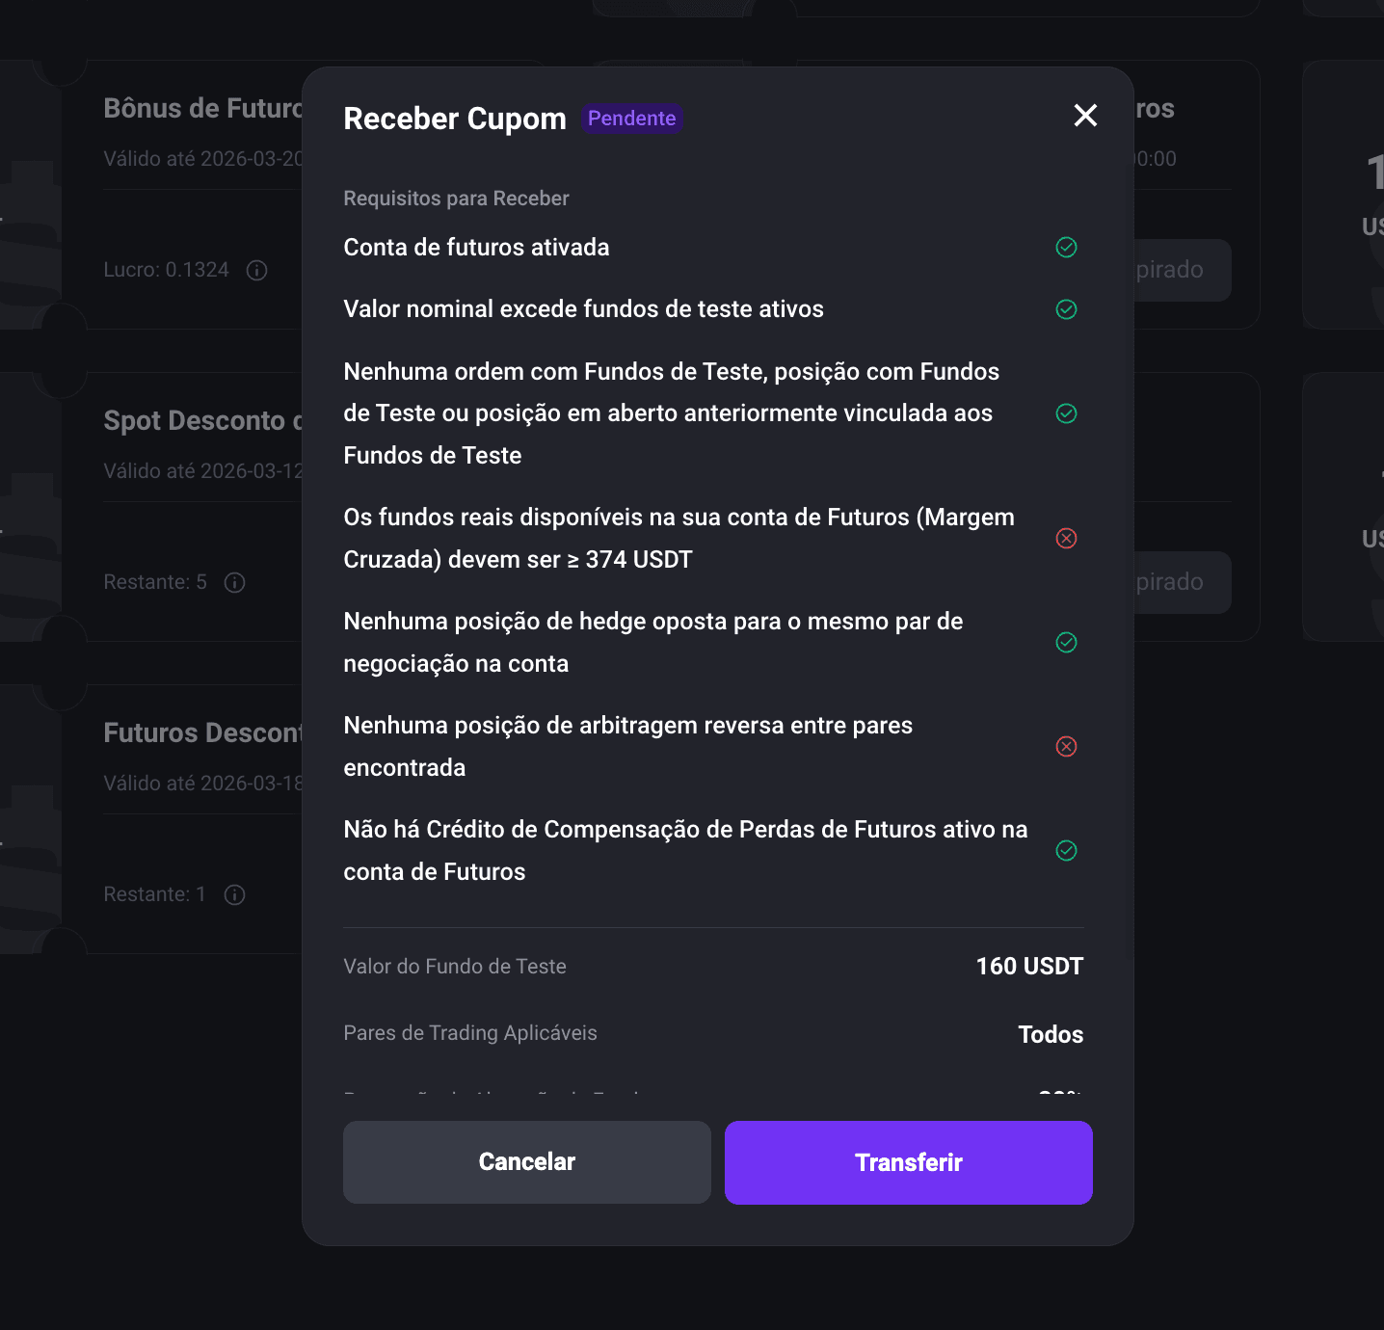Click check icon for Fundos de Teste orders requirement
This screenshot has width=1384, height=1330.
(1066, 413)
